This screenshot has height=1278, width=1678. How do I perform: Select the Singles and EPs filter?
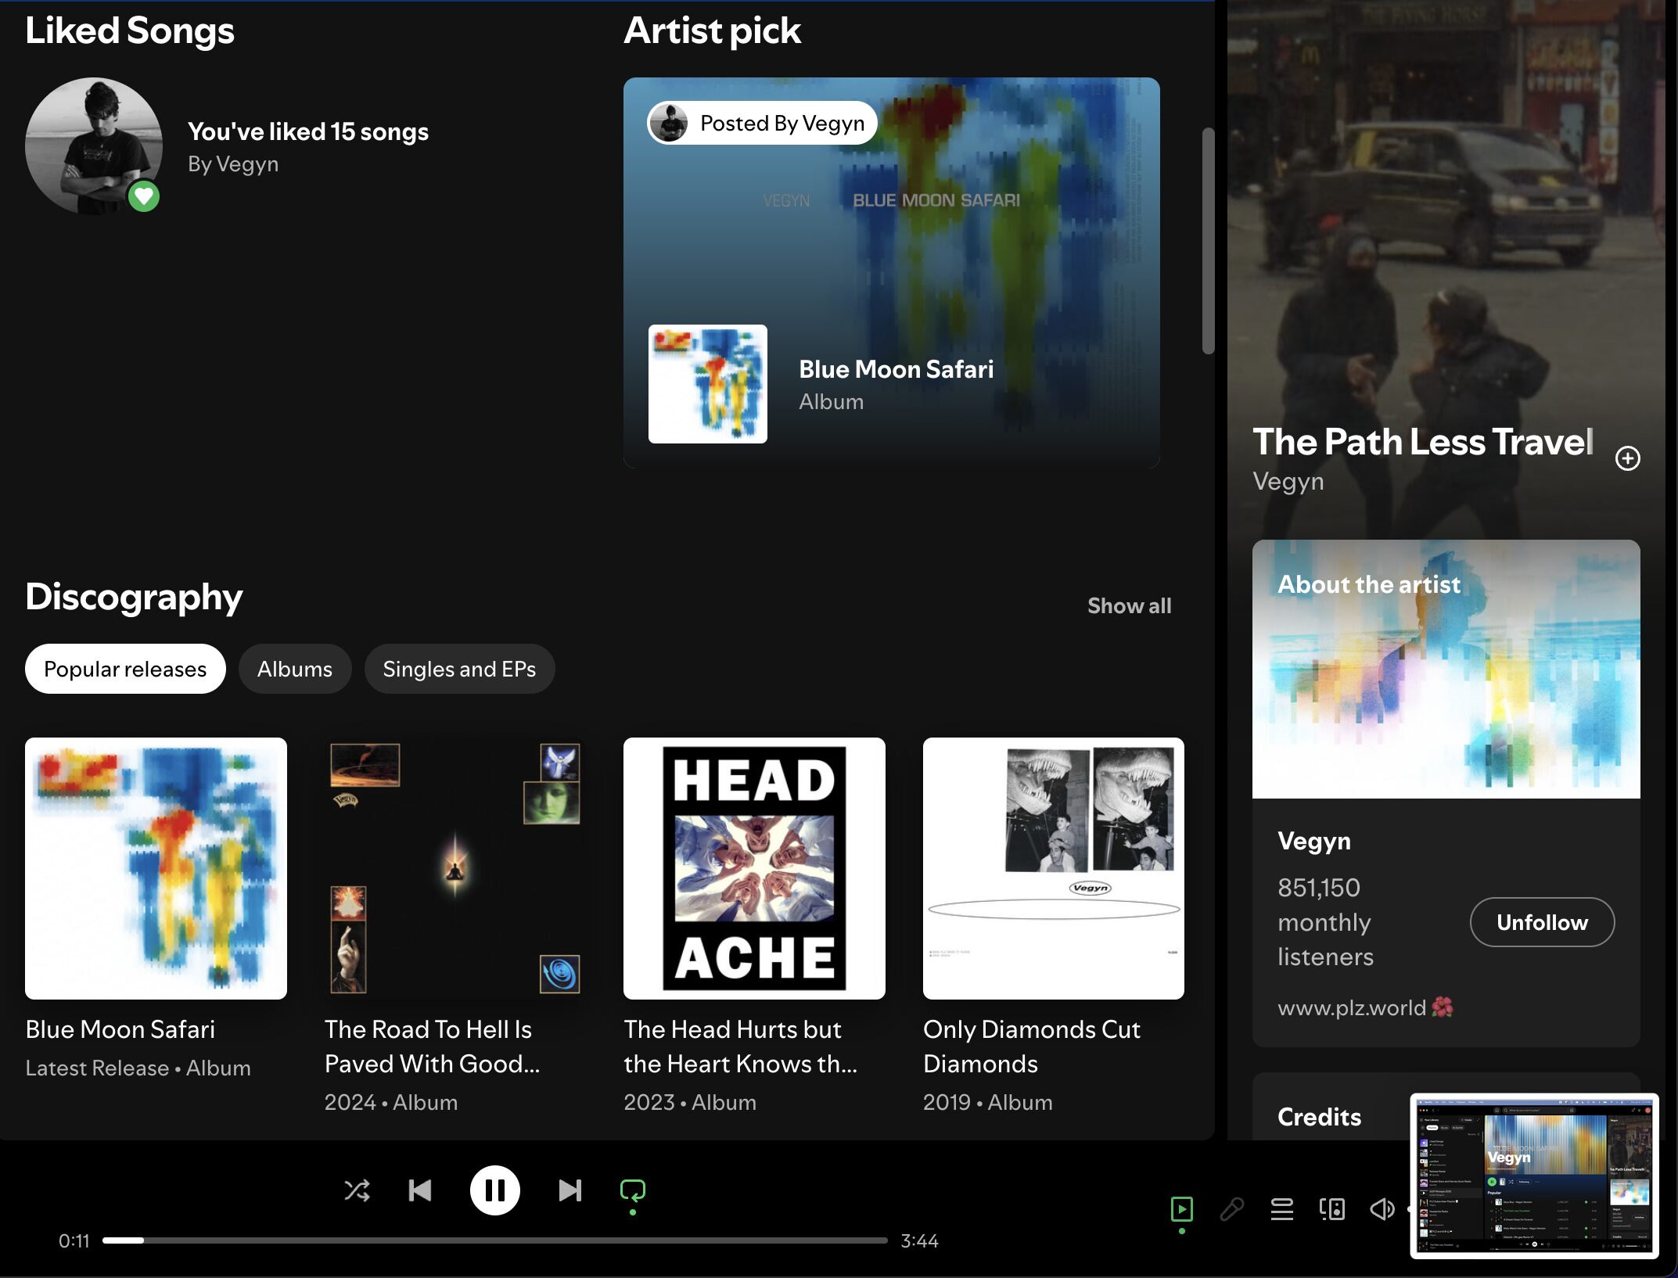point(459,669)
